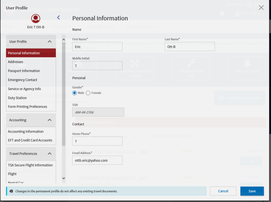Click the info icon in profile notice
Screen dimensions: 271x202
pos(11,191)
